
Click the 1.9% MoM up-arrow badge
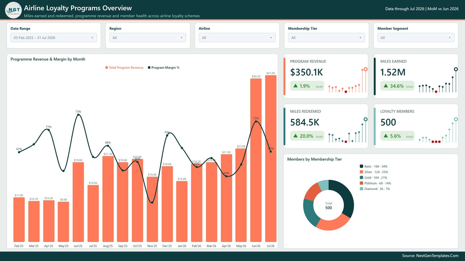click(x=307, y=86)
